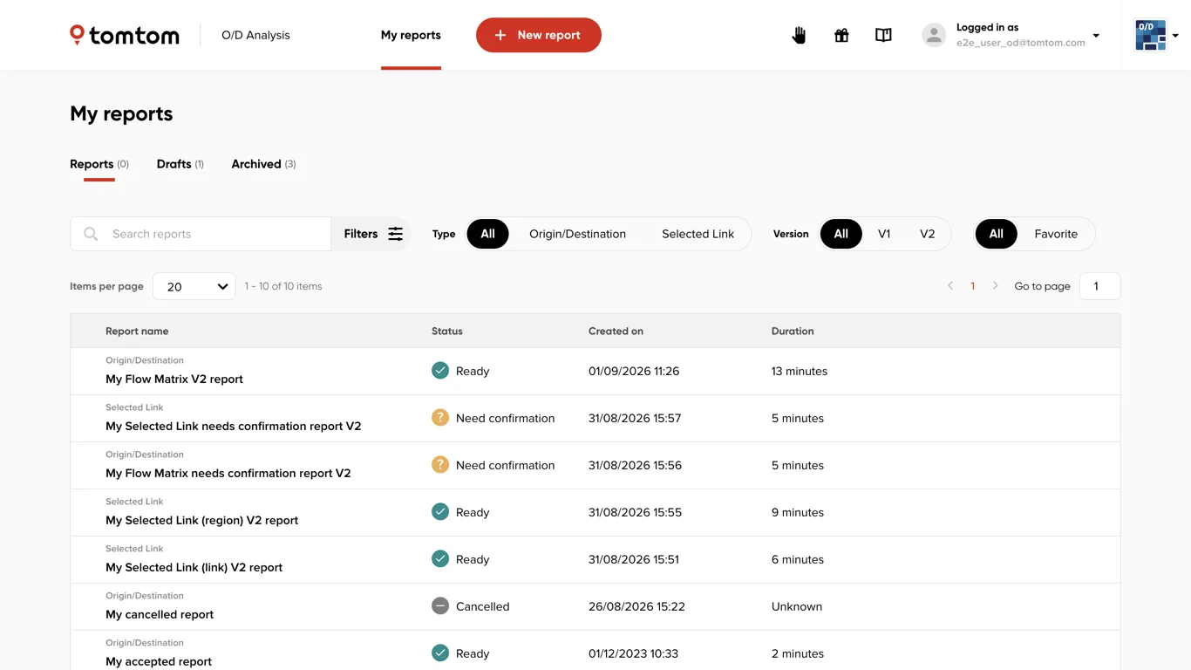Filter reports by version V2
The height and width of the screenshot is (670, 1191).
(x=927, y=234)
